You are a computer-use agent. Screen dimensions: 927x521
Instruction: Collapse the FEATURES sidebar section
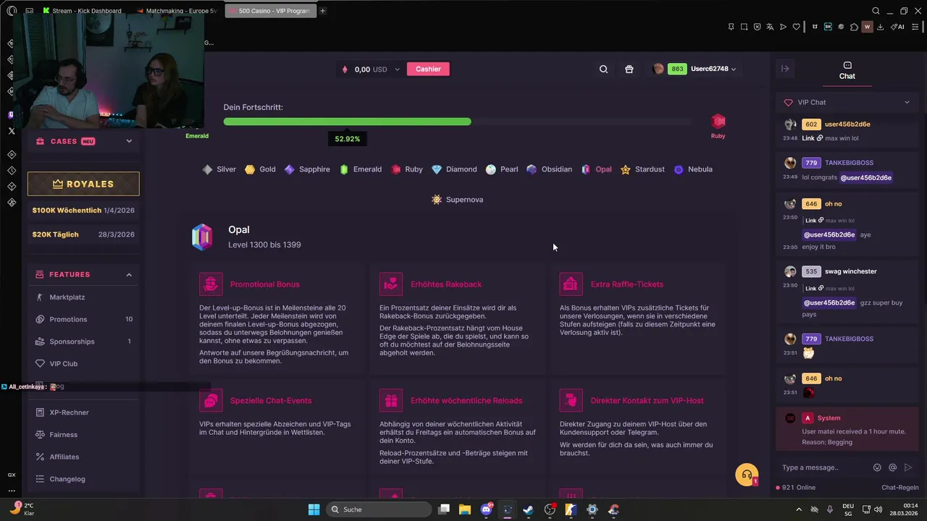click(84, 274)
